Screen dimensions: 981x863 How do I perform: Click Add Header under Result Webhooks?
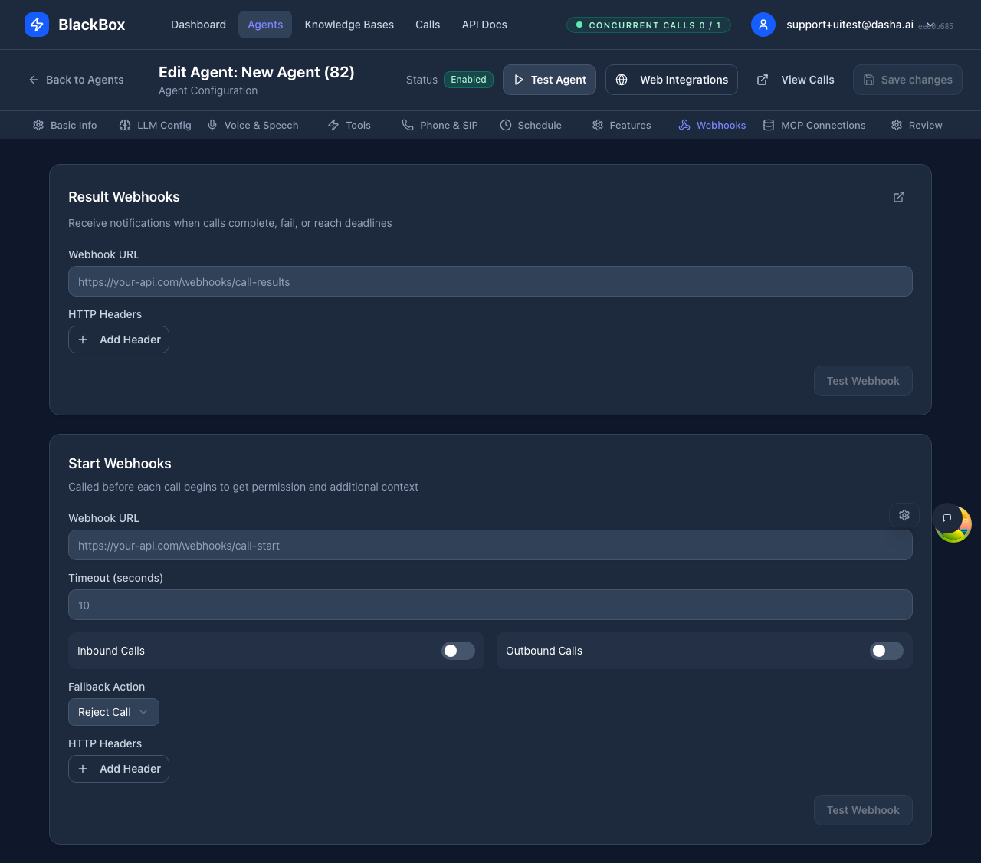[119, 340]
